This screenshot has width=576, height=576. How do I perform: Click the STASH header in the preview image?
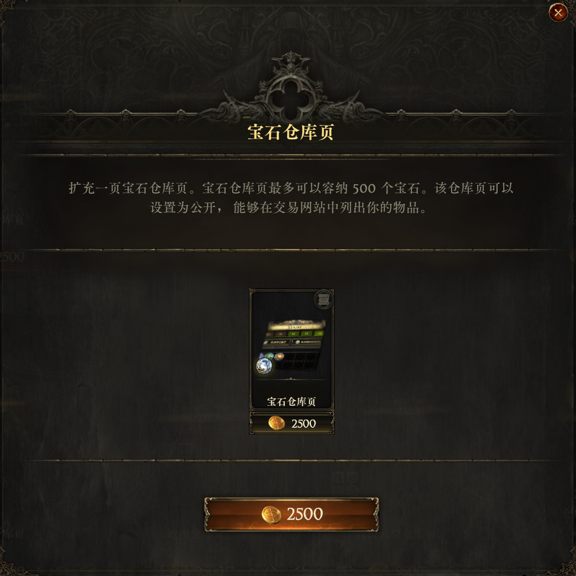point(294,327)
